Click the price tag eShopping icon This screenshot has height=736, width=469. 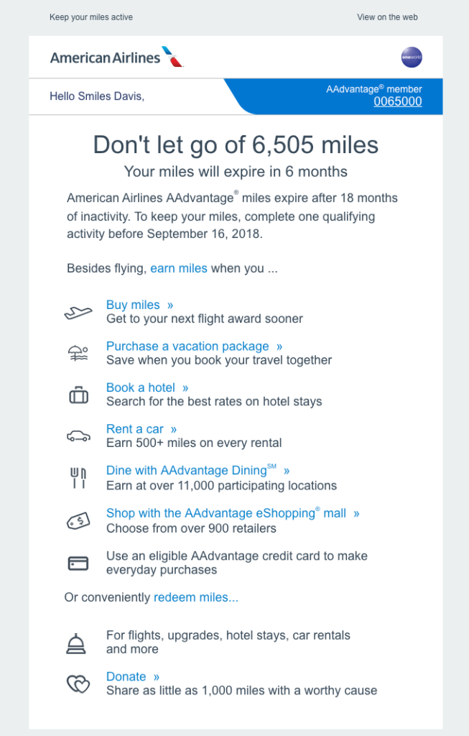click(78, 521)
